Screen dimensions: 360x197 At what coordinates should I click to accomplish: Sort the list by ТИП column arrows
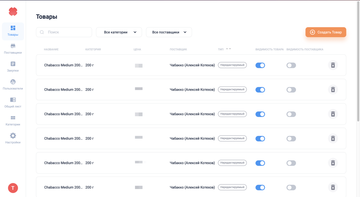[228, 49]
